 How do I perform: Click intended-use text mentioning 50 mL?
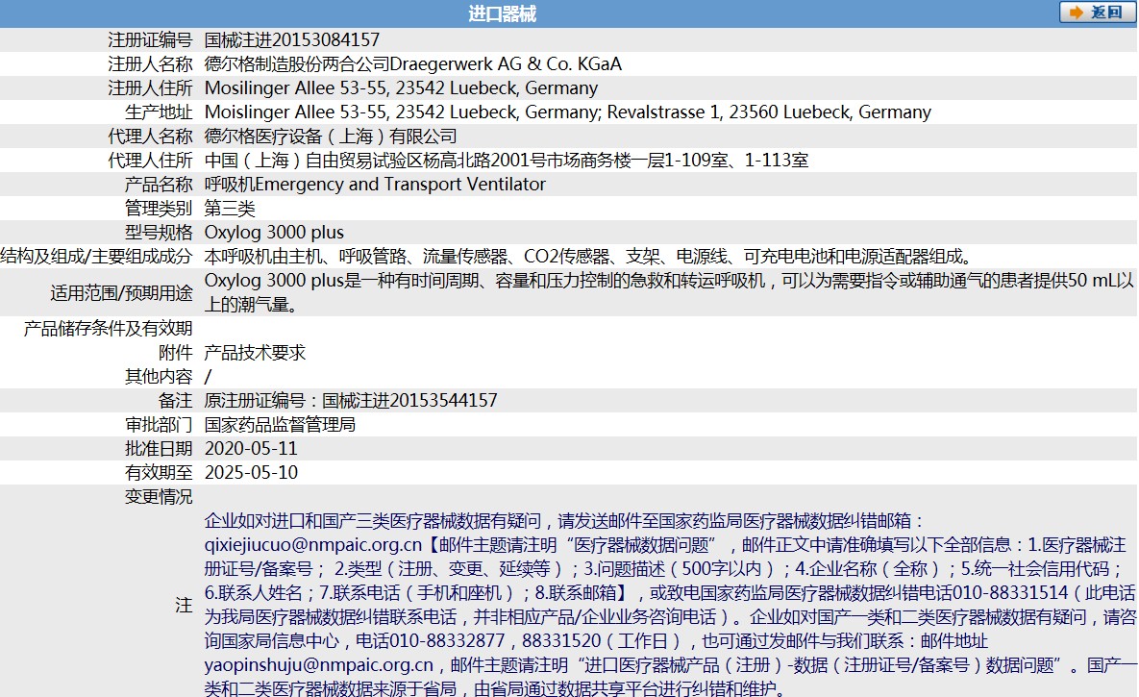pos(668,292)
